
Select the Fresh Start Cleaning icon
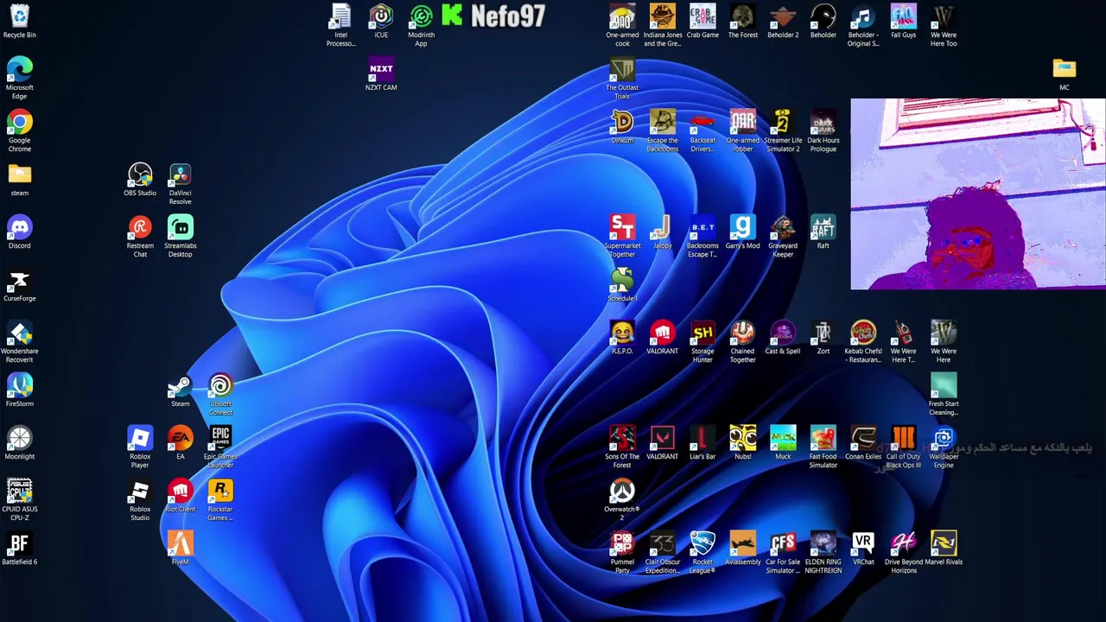[x=944, y=395]
